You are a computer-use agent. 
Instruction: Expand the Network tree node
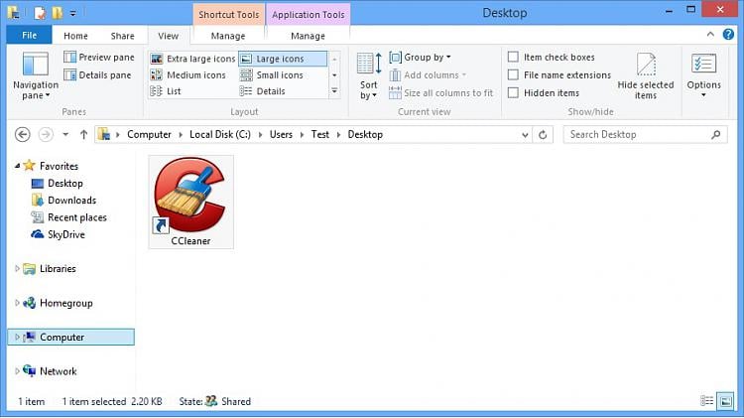[17, 371]
